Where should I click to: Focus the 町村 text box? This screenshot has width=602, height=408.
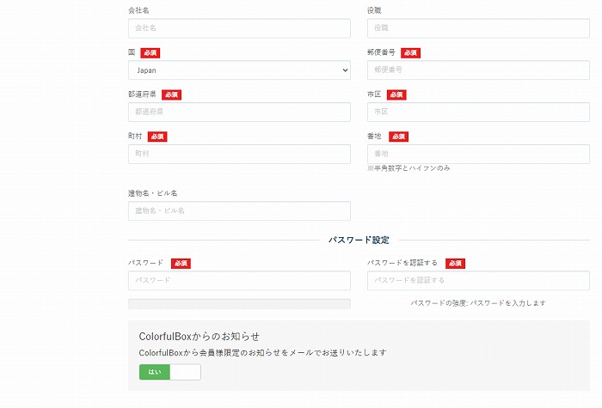pyautogui.click(x=239, y=154)
